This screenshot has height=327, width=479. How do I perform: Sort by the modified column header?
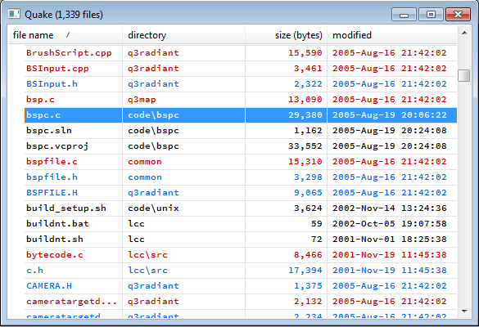click(x=392, y=35)
